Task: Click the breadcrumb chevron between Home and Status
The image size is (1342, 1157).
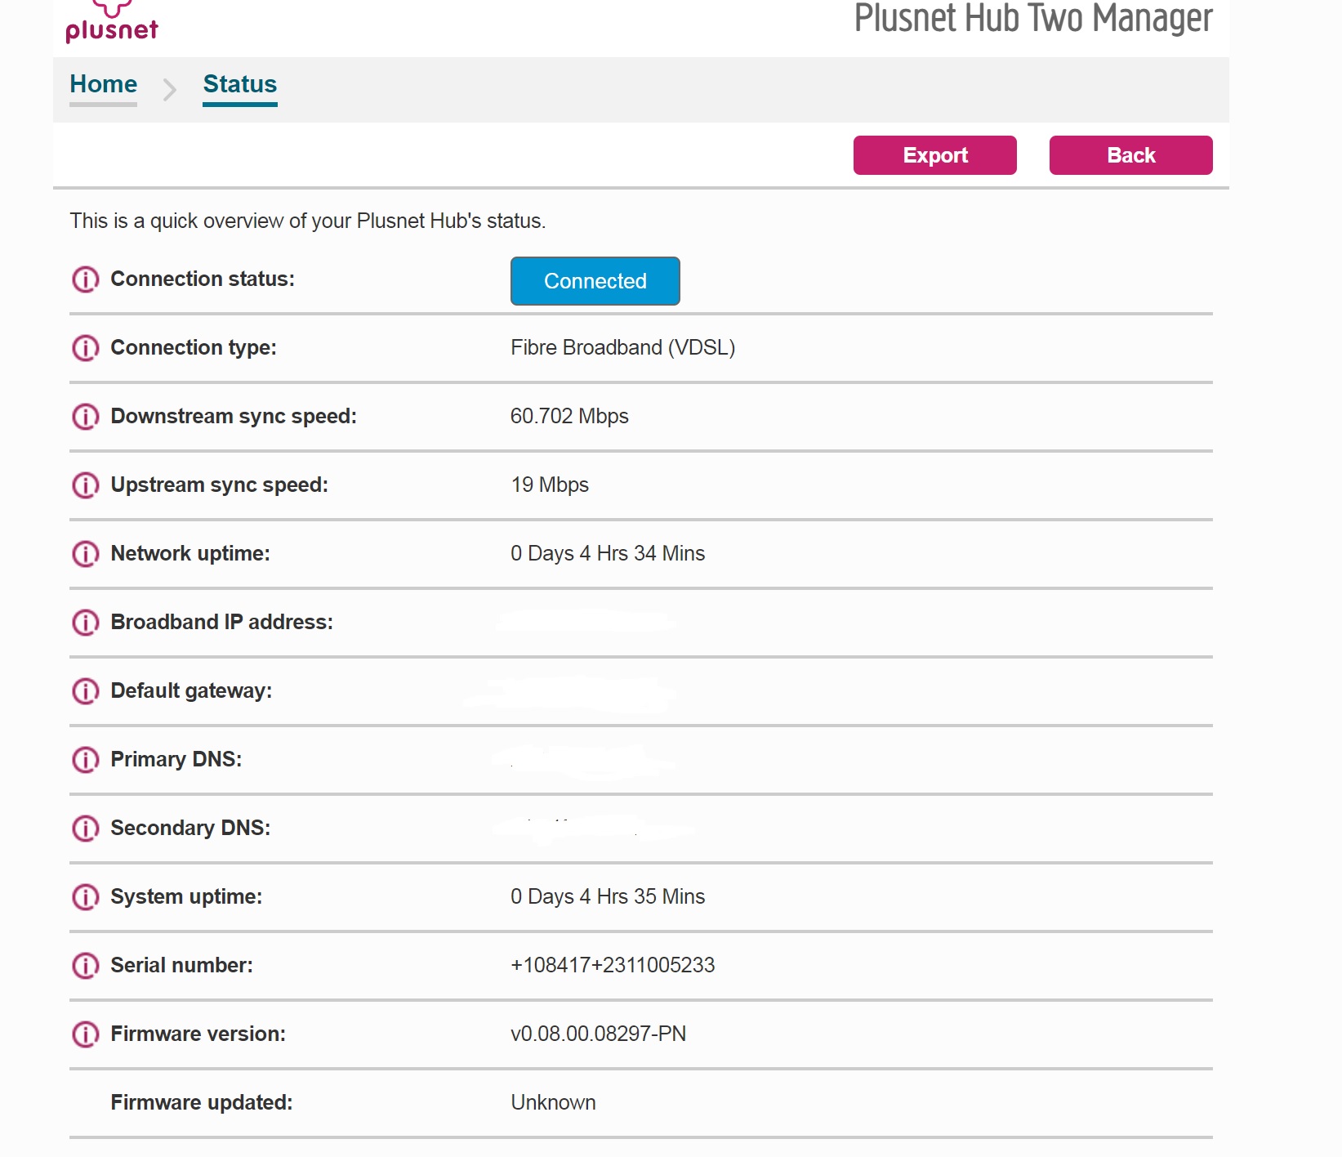Action: pyautogui.click(x=171, y=90)
